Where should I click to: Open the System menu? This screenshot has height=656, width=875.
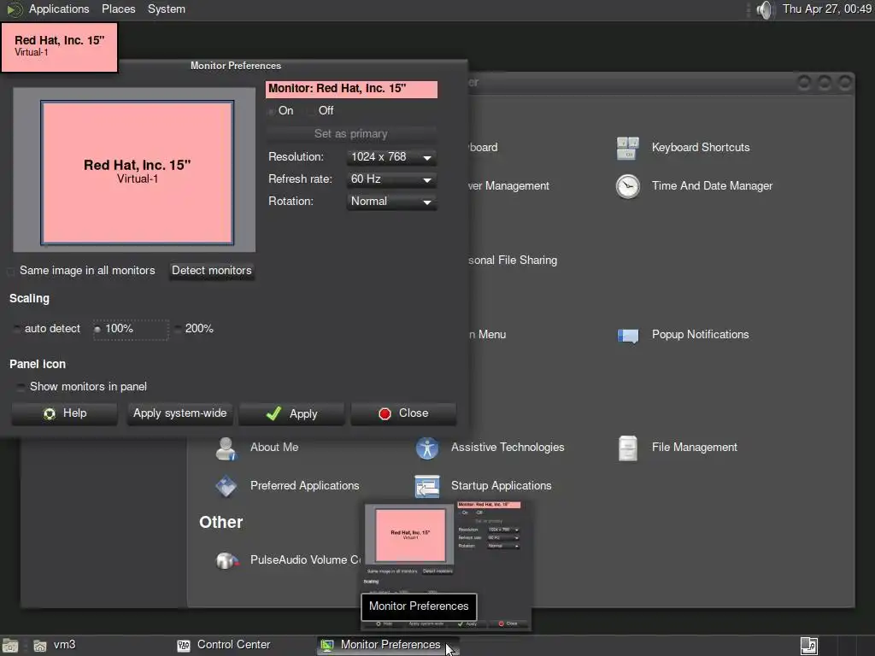167,9
